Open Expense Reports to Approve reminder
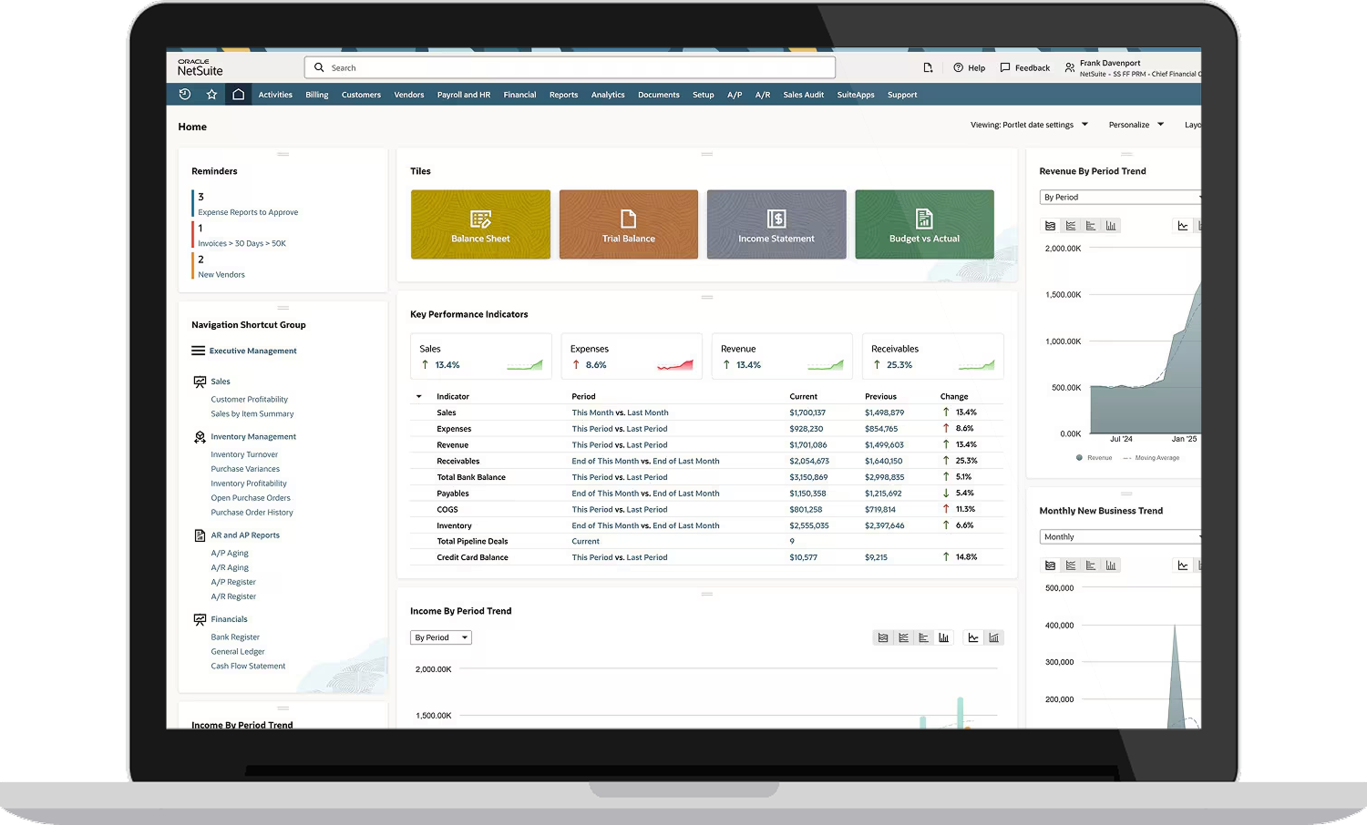The image size is (1367, 825). click(x=248, y=212)
